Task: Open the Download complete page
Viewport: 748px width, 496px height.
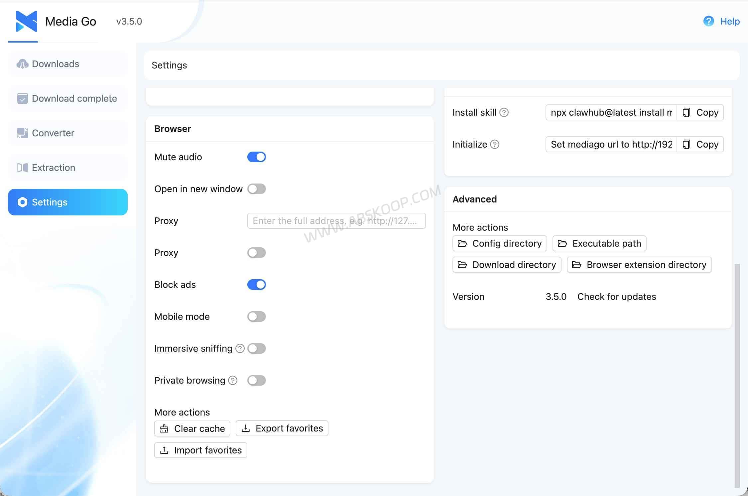Action: [x=68, y=98]
